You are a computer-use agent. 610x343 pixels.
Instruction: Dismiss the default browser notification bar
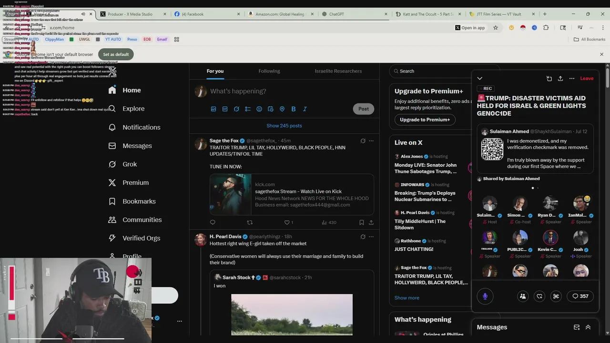click(601, 54)
